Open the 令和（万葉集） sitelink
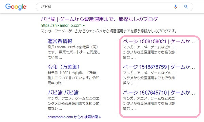Viewport: 204px width, 122px height. pos(64,67)
